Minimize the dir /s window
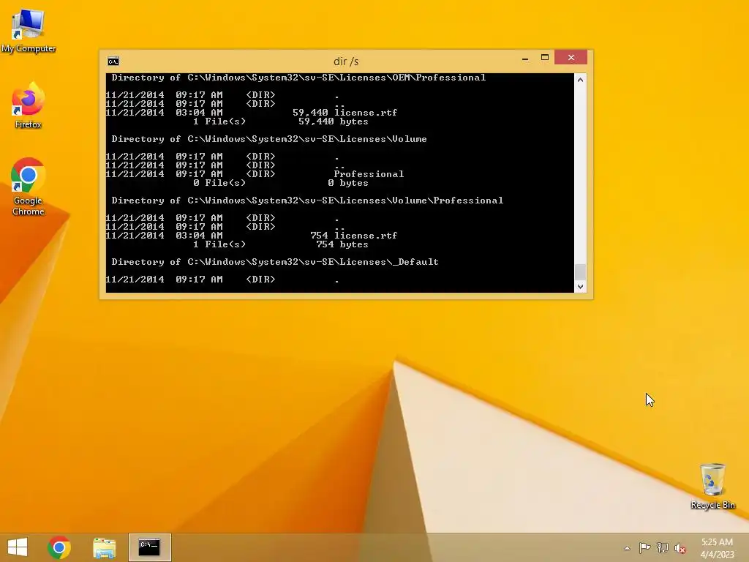Viewport: 749px width, 562px height. click(525, 58)
